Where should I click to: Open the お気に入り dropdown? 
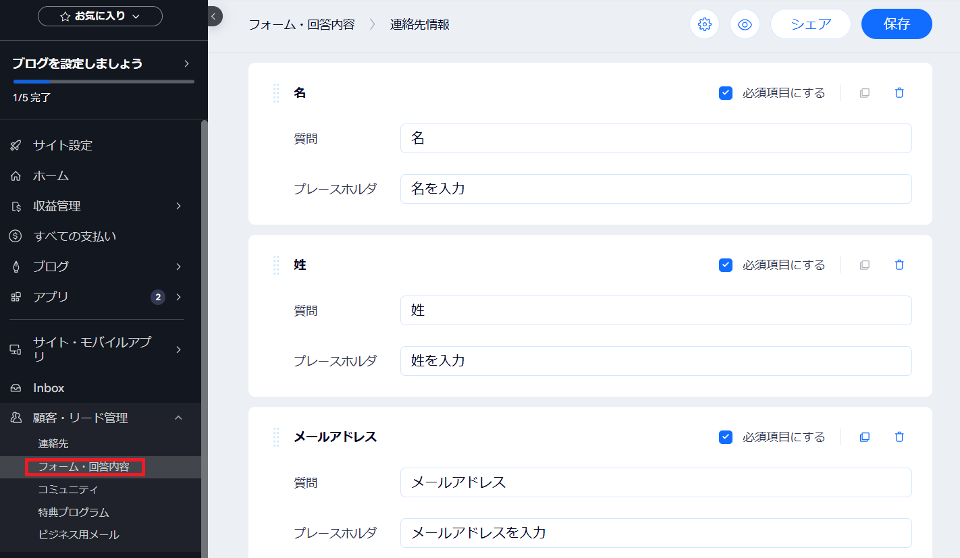pyautogui.click(x=100, y=16)
